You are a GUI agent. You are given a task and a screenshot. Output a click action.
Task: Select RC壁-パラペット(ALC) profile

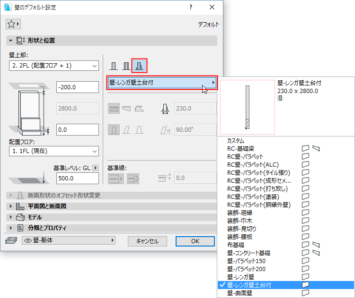[x=286, y=164]
